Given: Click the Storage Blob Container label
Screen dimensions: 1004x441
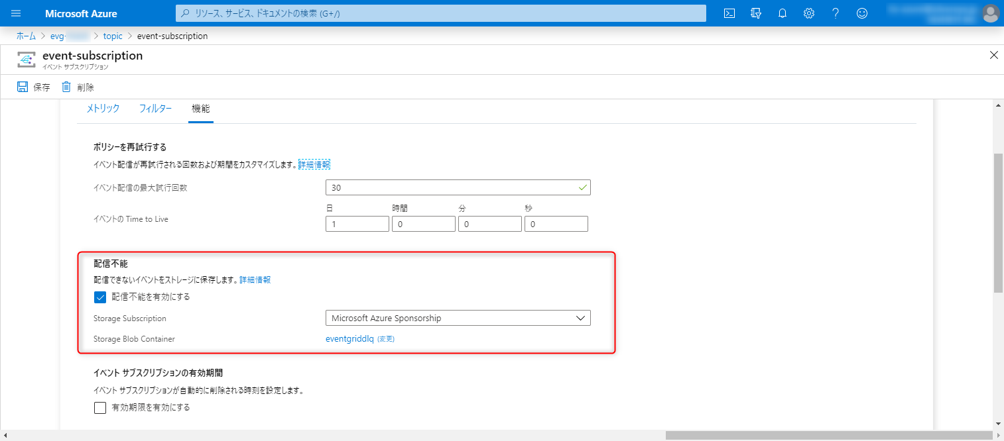Looking at the screenshot, I should coord(134,339).
